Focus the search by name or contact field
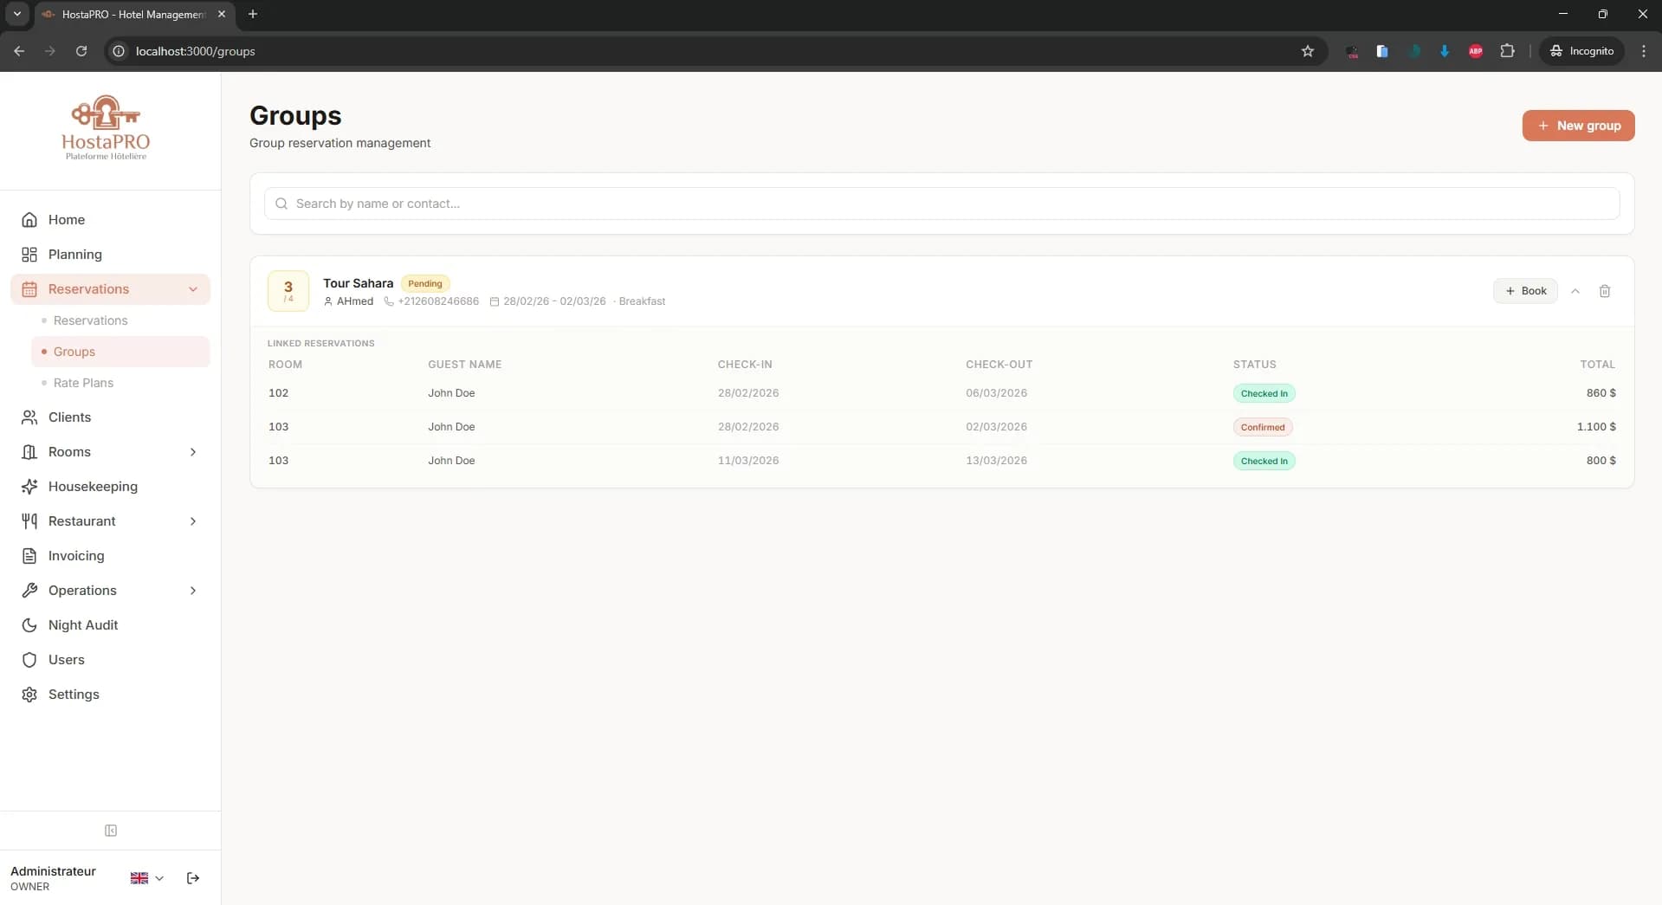Screen dimensions: 1662x905 pos(941,204)
